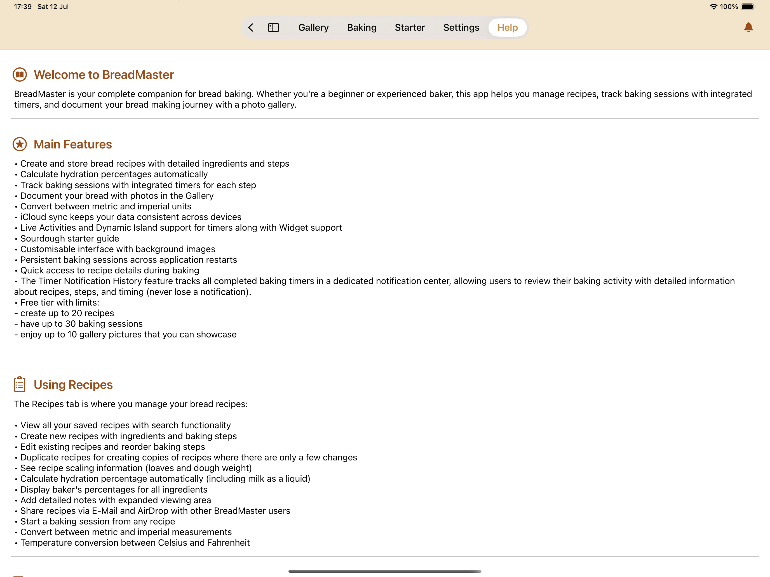770x577 pixels.
Task: Click 'create up to 20 recipes' line
Action: 64,313
